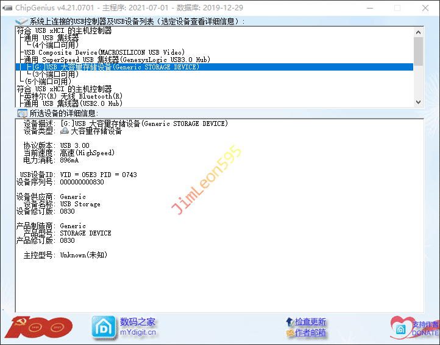Click the selected device details panel icon
Image resolution: width=440 pixels, height=345 pixels.
click(22, 113)
